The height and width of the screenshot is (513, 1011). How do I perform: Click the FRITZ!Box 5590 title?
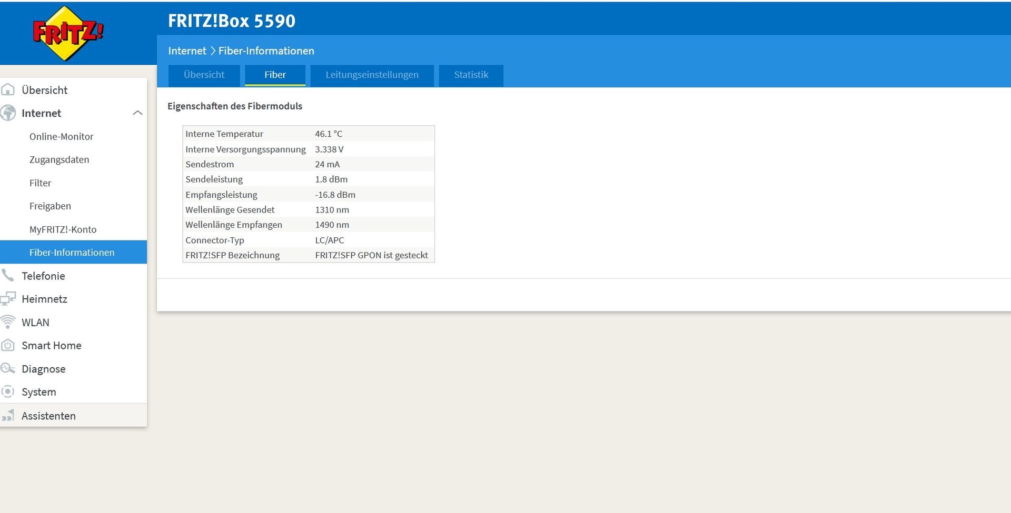click(232, 21)
